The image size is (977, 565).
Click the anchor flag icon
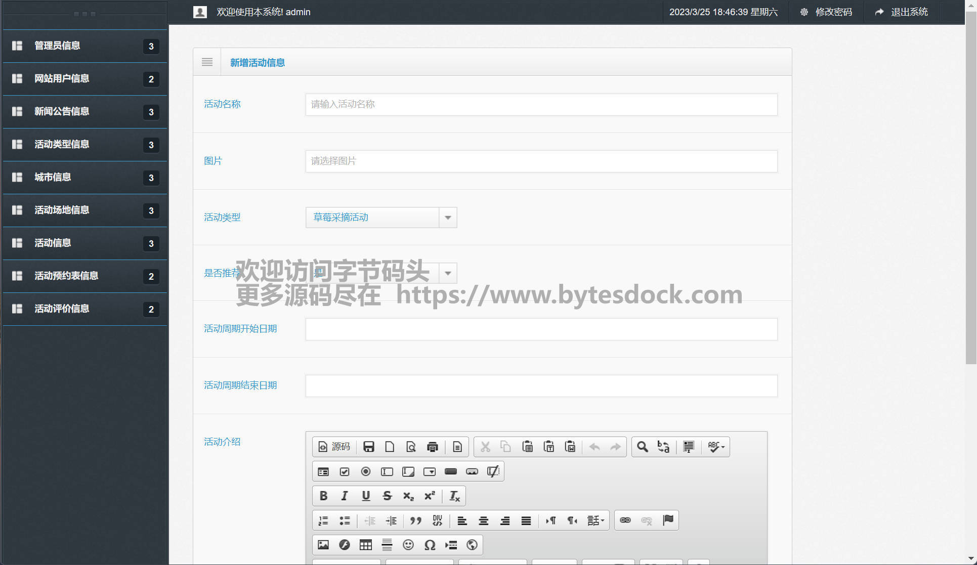668,520
